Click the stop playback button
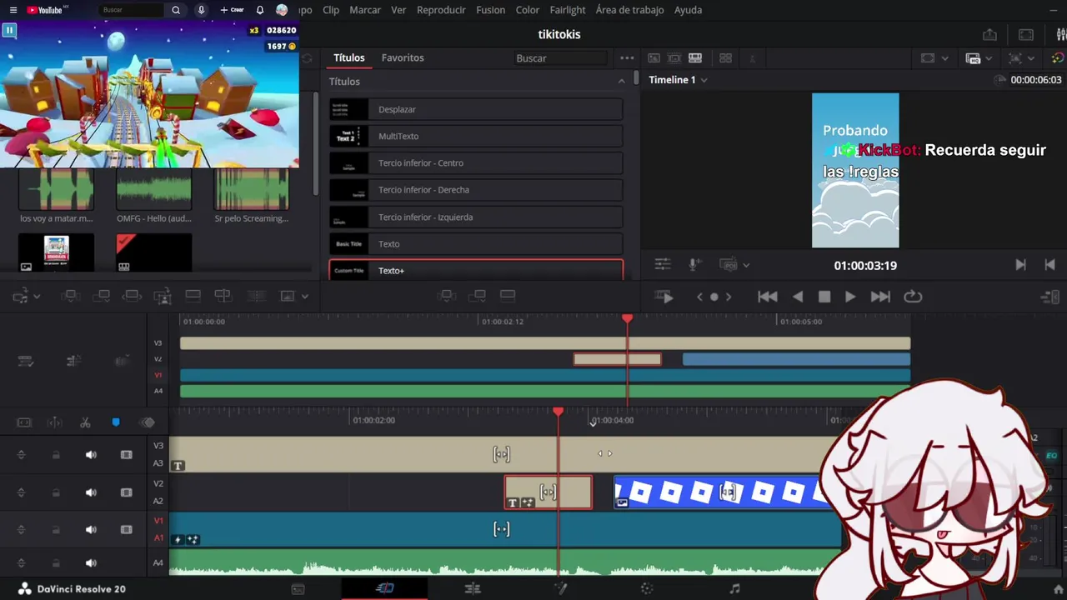Screen dimensions: 1067x600 [x=824, y=297]
